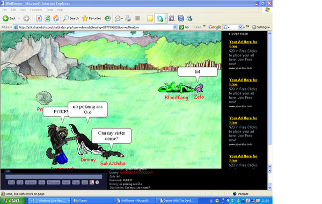Stop loading with the red X icon
Image resolution: width=322 pixels, height=204 pixels.
39,18
